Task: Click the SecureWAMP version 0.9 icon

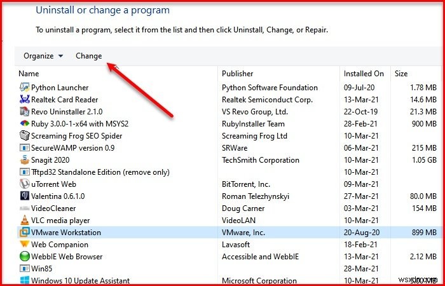Action: pos(25,148)
